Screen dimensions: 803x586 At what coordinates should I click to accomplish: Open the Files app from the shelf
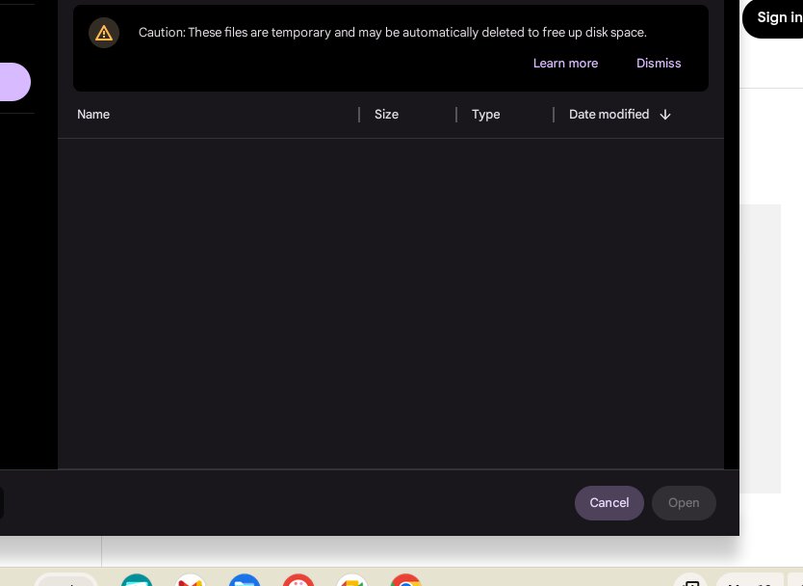click(x=245, y=580)
